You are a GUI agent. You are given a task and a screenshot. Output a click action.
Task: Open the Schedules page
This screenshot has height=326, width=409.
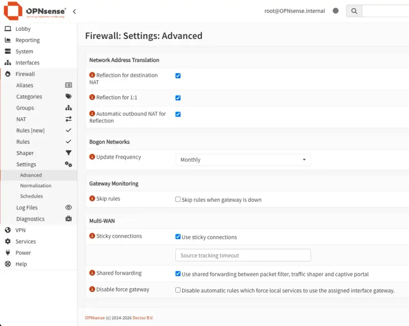pos(32,196)
